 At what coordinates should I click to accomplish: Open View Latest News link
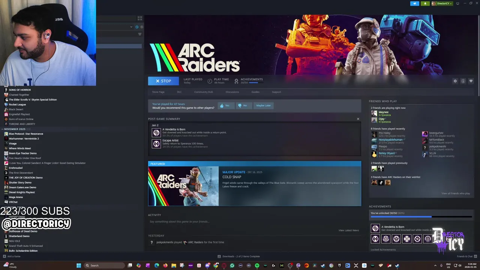pyautogui.click(x=349, y=230)
